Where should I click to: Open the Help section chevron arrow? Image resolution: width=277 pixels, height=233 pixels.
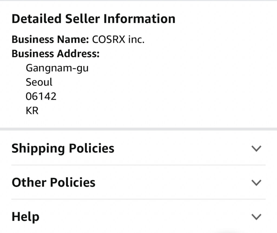pyautogui.click(x=256, y=217)
